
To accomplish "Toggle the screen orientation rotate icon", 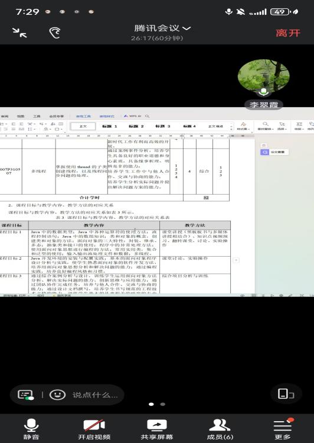I will pos(286,393).
